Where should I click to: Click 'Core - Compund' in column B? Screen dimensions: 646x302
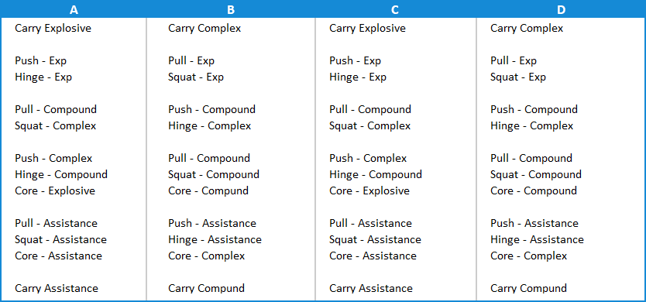[208, 190]
